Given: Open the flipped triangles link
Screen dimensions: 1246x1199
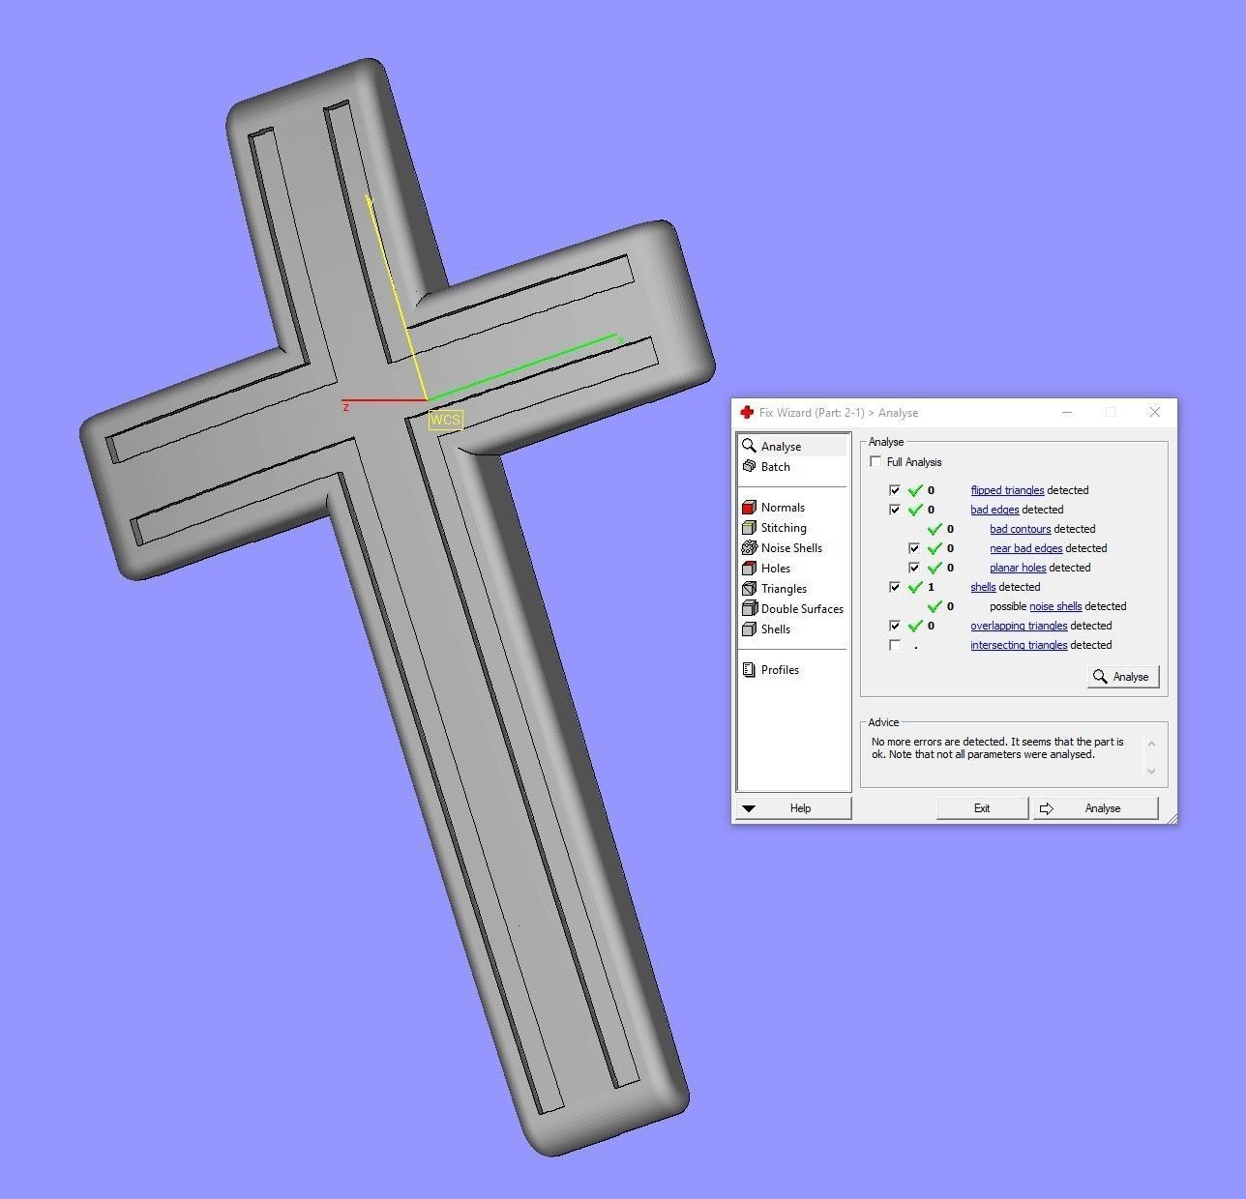Looking at the screenshot, I should coord(1007,490).
